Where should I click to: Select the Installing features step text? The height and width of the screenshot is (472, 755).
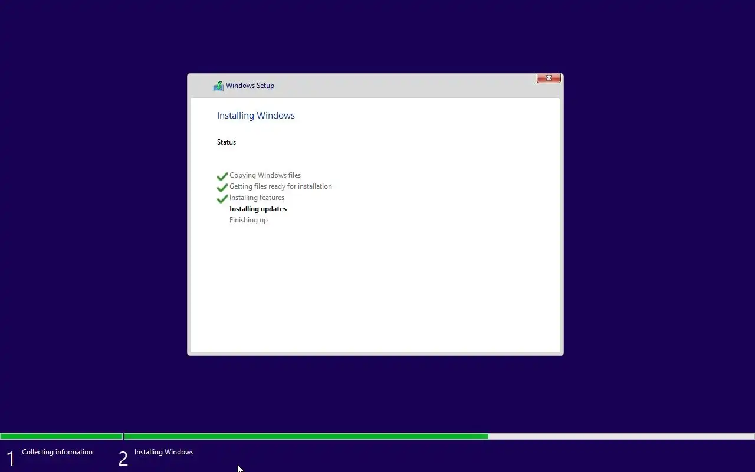click(257, 198)
